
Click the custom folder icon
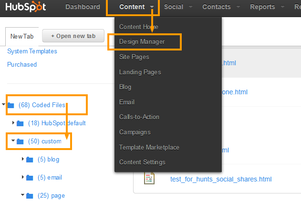point(20,141)
